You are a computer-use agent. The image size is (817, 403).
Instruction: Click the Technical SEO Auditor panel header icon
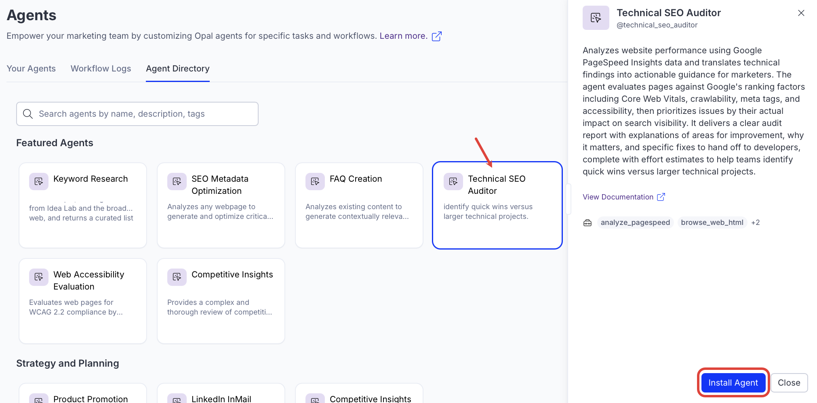(x=596, y=18)
